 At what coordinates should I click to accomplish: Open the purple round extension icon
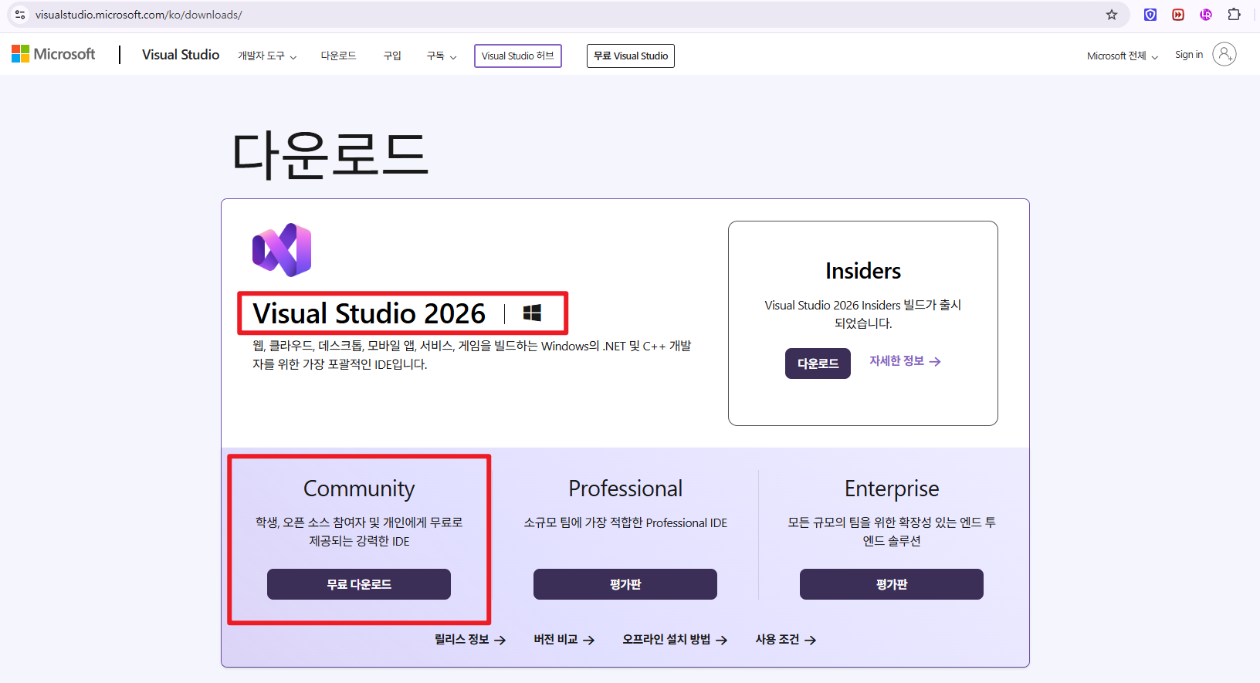[1206, 15]
